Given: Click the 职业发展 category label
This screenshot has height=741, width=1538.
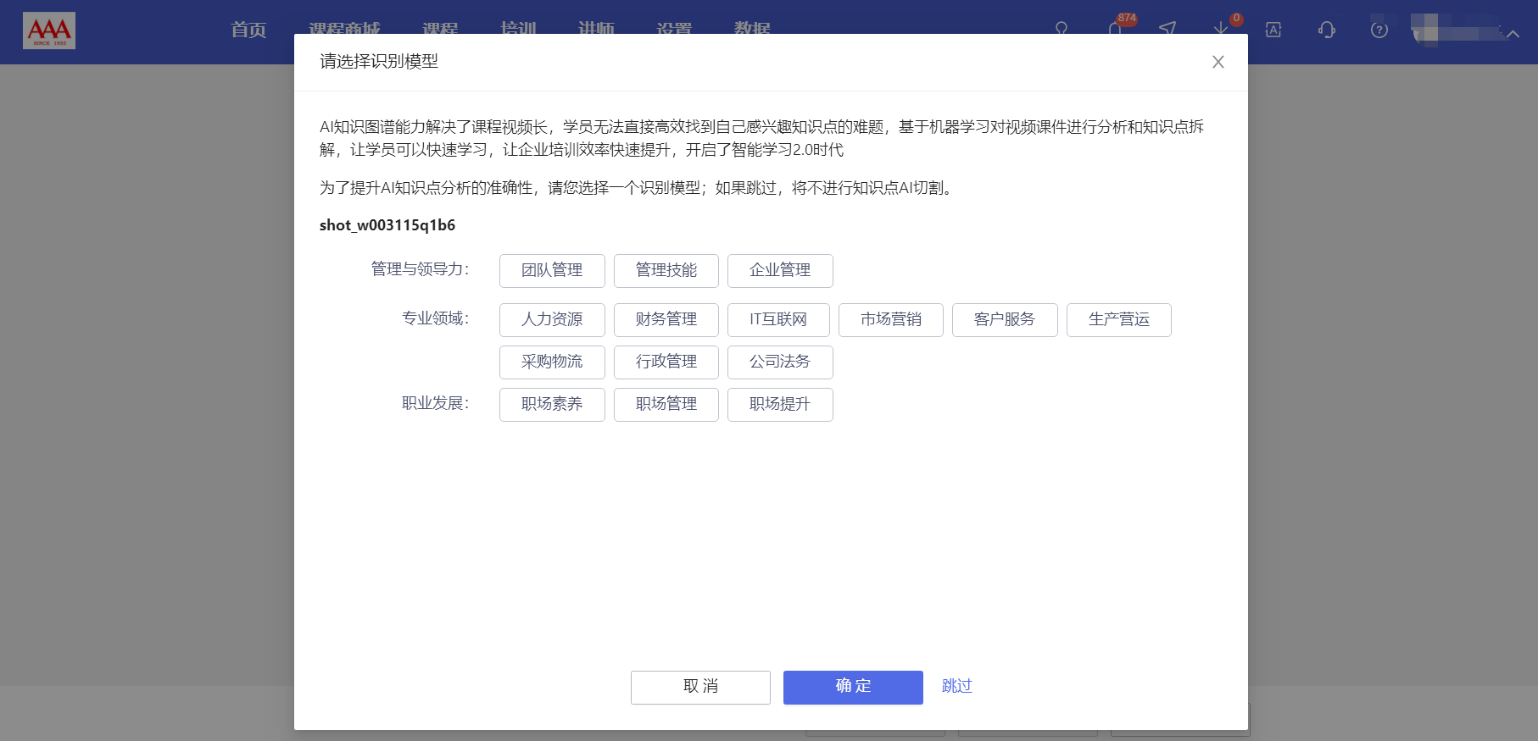Looking at the screenshot, I should 436,403.
